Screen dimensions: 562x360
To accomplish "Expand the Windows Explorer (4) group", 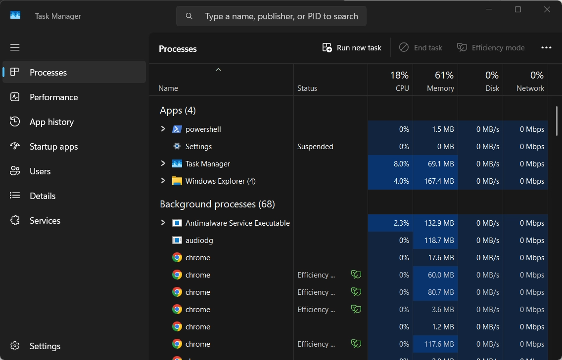I will [x=163, y=181].
